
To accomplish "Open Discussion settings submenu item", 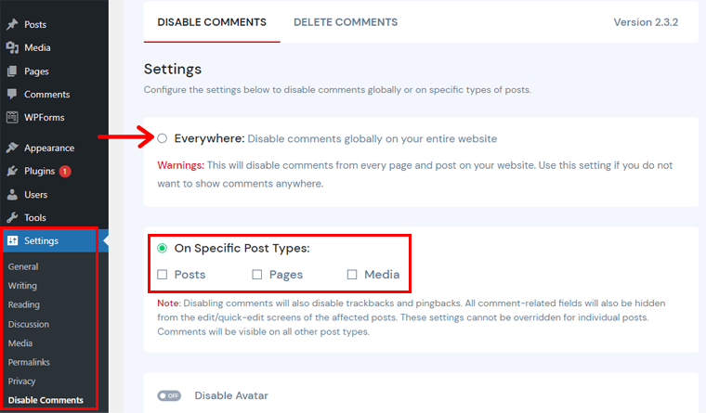I will point(29,324).
